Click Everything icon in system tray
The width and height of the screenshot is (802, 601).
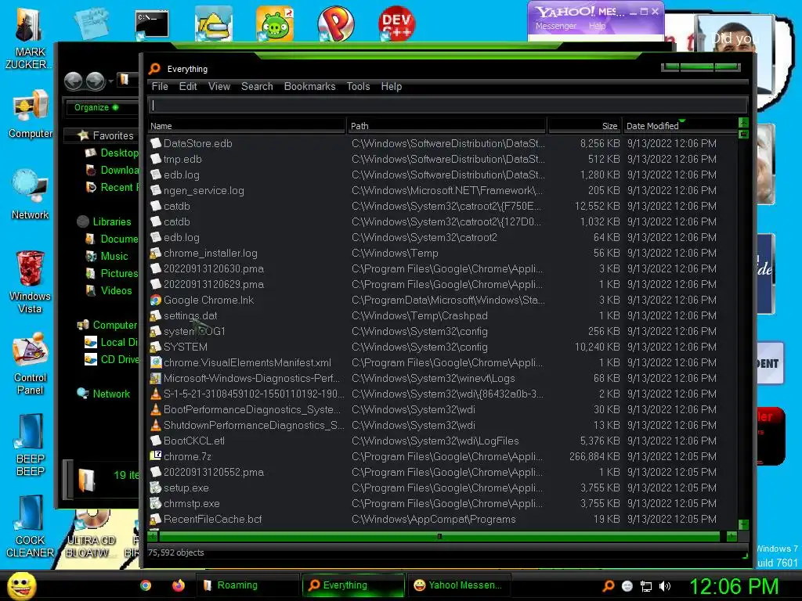point(608,586)
